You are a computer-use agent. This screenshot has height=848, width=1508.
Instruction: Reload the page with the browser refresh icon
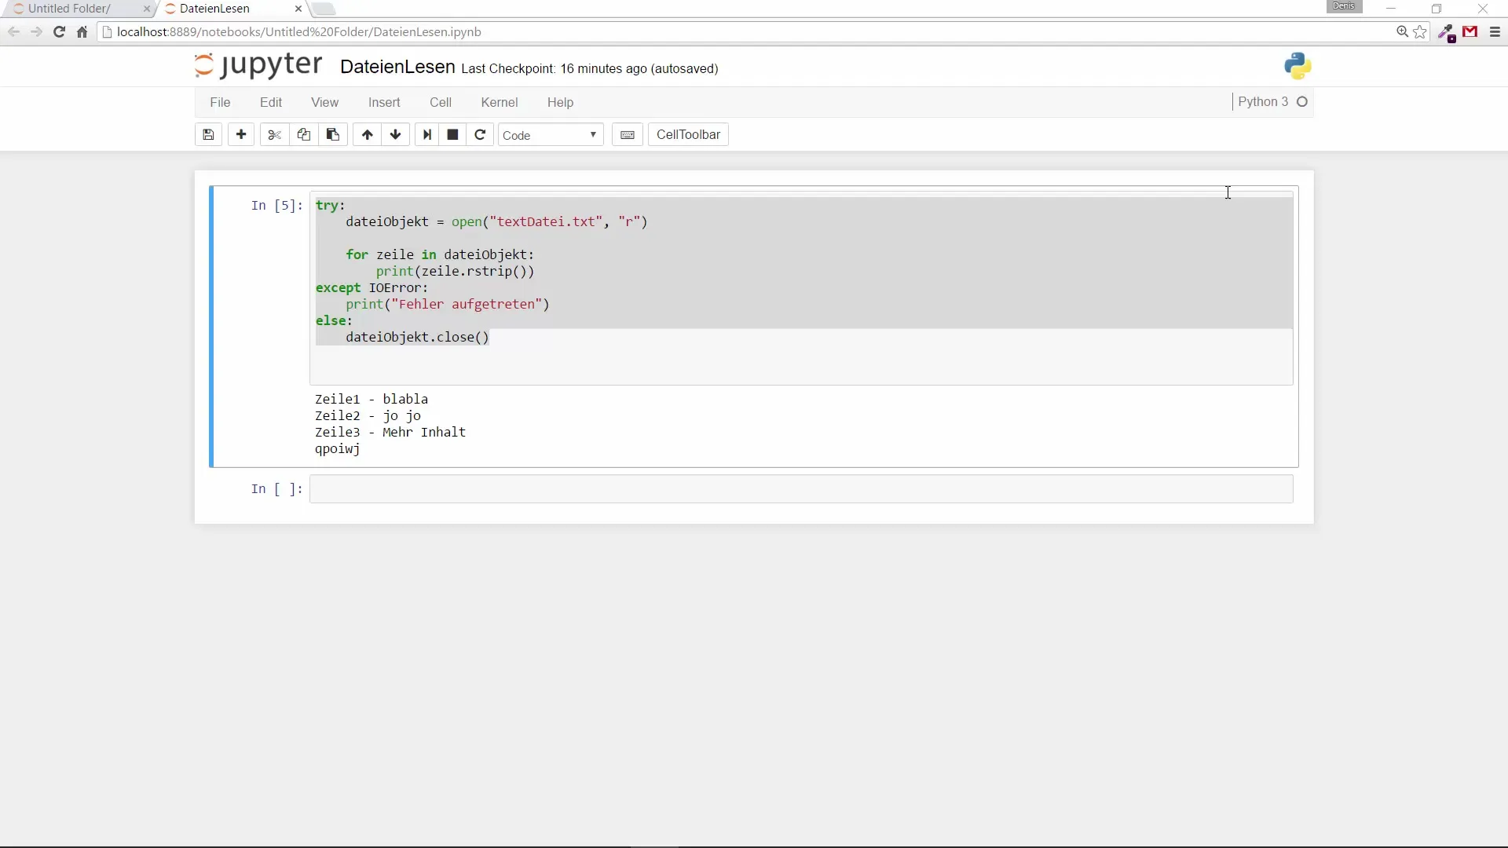pyautogui.click(x=59, y=32)
